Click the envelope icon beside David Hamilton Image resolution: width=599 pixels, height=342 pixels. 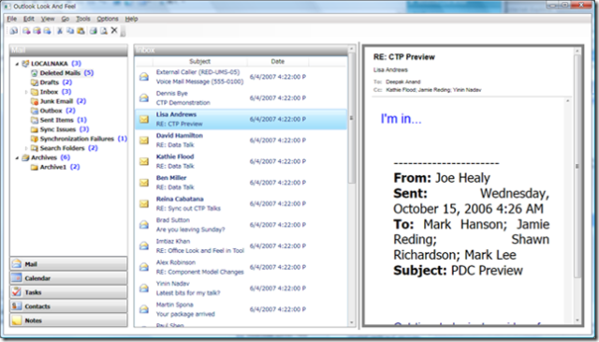(x=144, y=140)
